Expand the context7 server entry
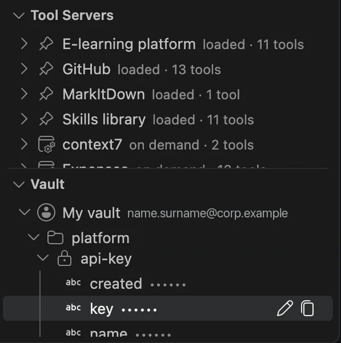The height and width of the screenshot is (343, 341). coord(25,144)
